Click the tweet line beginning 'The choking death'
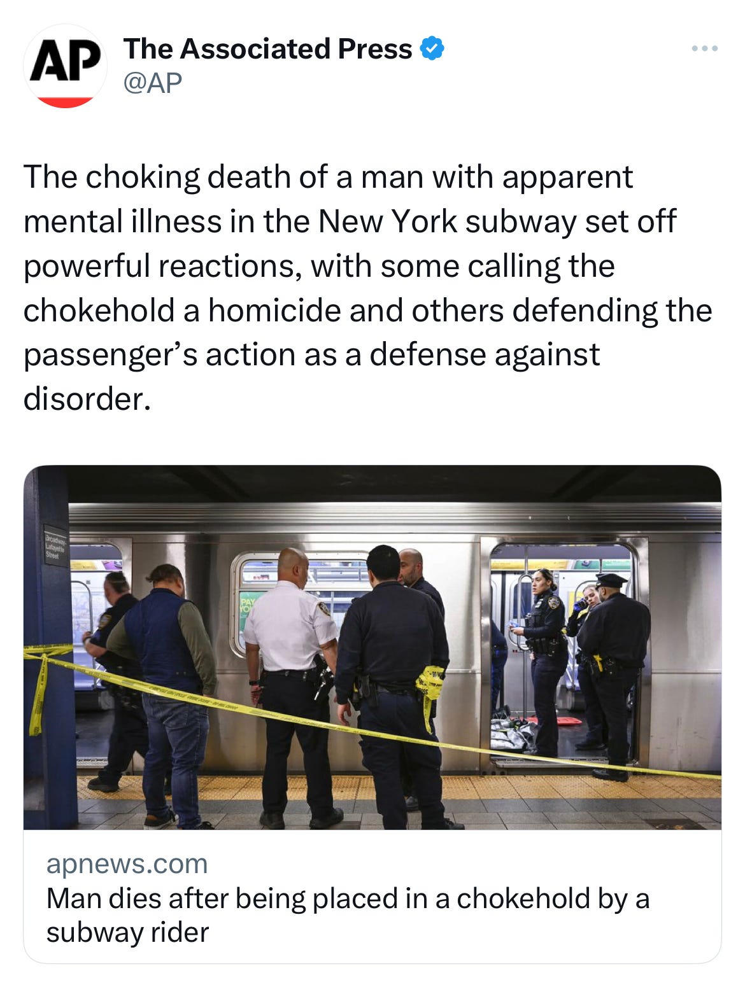This screenshot has height=987, width=745. pos(328,177)
